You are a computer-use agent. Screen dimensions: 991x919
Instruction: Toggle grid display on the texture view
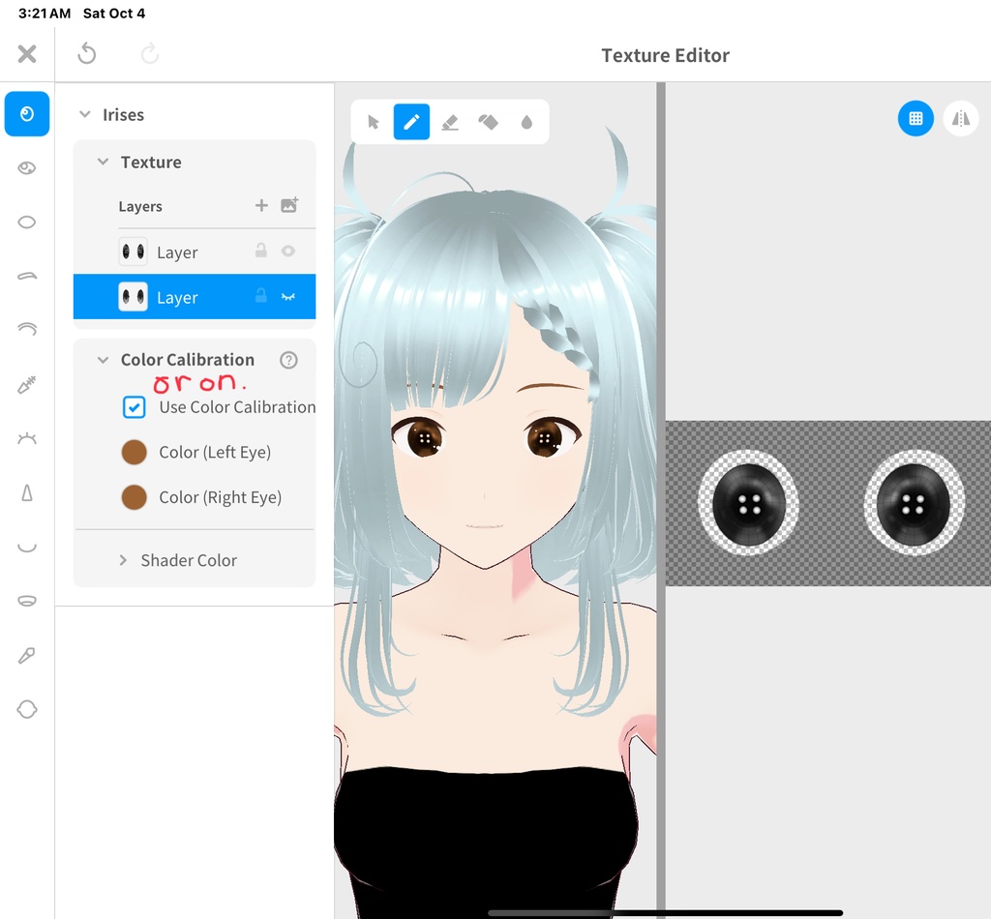[916, 119]
